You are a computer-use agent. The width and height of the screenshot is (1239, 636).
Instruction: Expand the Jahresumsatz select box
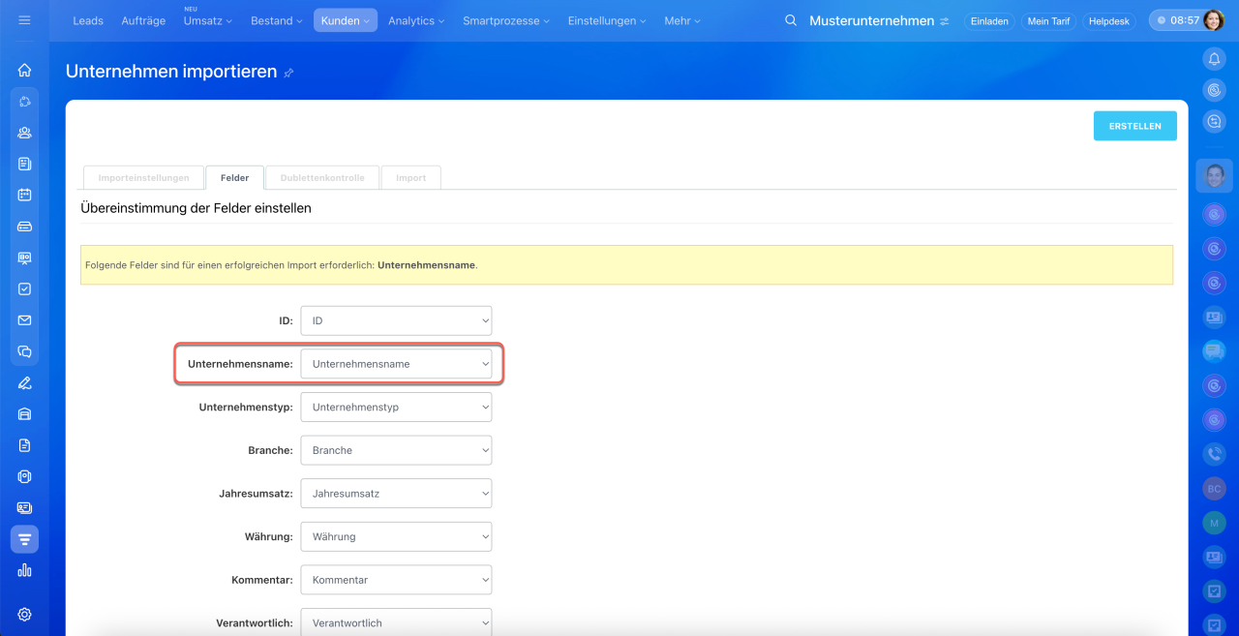tap(396, 494)
